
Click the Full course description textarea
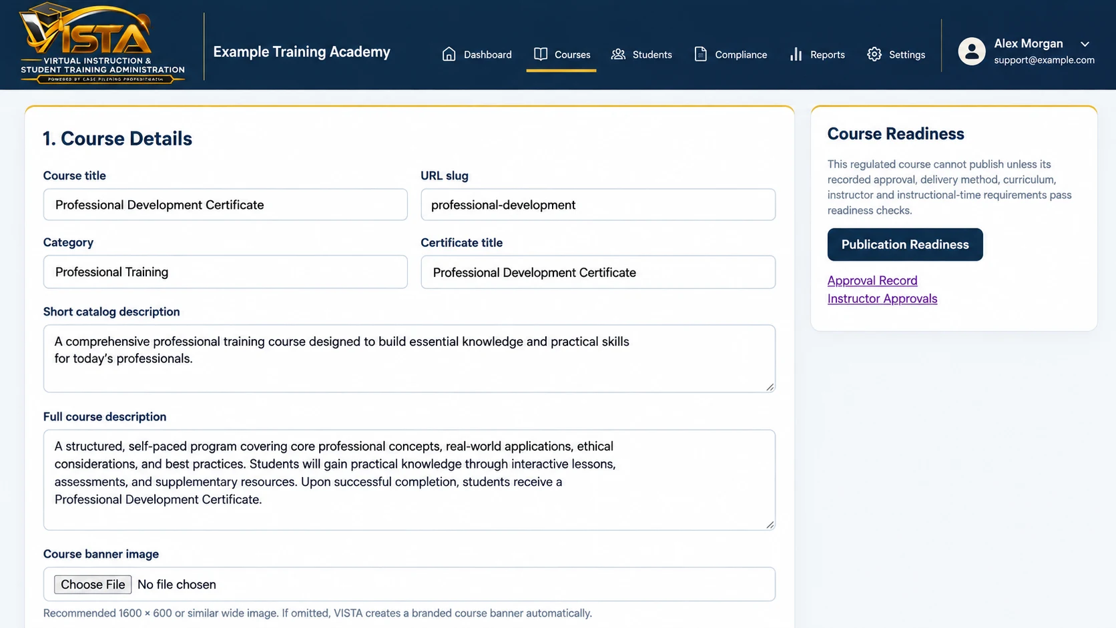(409, 480)
